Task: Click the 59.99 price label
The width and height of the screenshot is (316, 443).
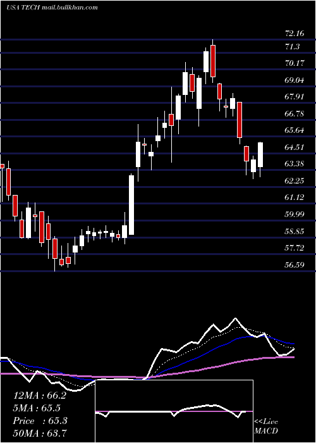Action: click(295, 215)
